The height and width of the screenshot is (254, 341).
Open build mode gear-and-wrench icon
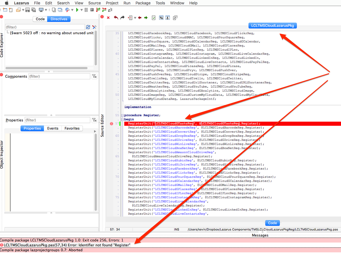[67, 10]
